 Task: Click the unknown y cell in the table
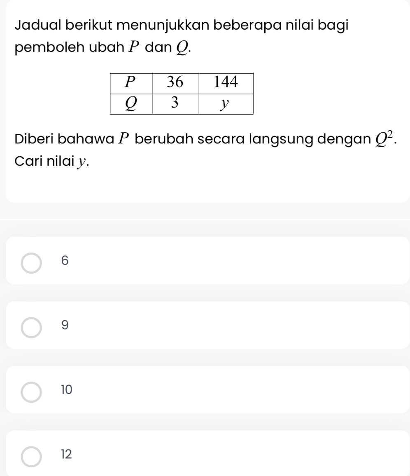click(226, 103)
